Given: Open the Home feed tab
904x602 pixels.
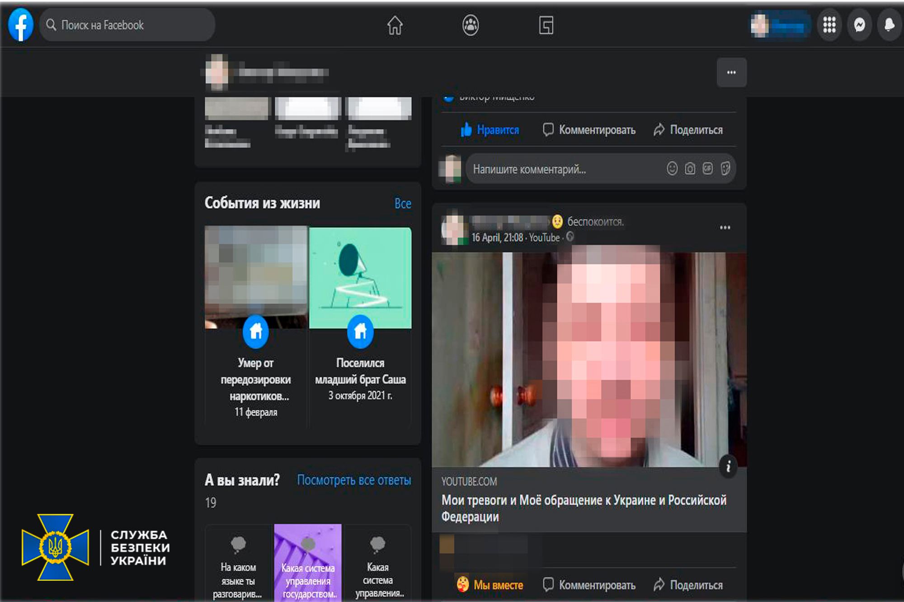Looking at the screenshot, I should coord(395,25).
